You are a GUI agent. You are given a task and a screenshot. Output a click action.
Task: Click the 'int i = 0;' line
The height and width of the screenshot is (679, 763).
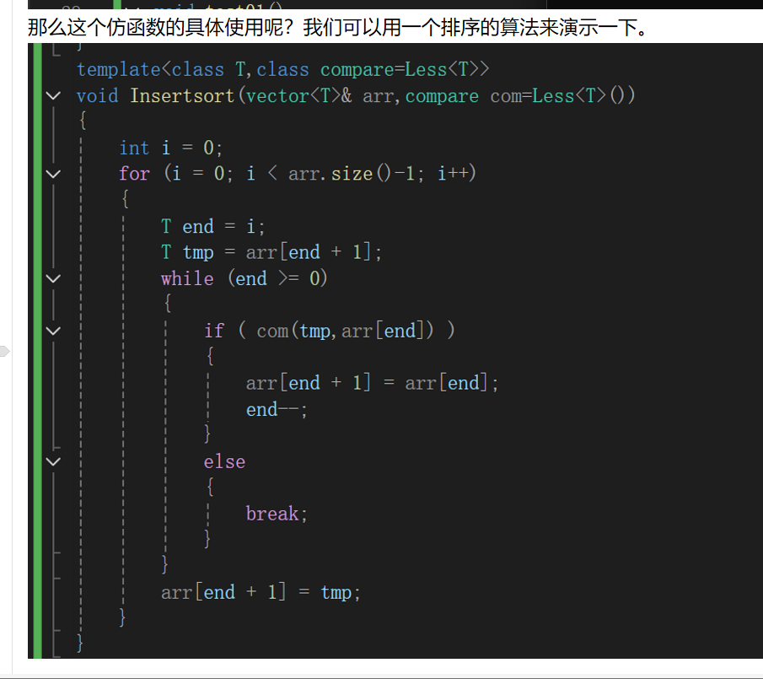click(171, 148)
